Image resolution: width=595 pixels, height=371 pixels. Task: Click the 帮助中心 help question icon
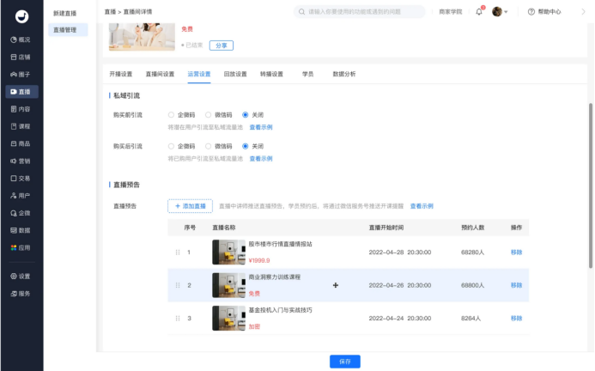click(x=531, y=12)
